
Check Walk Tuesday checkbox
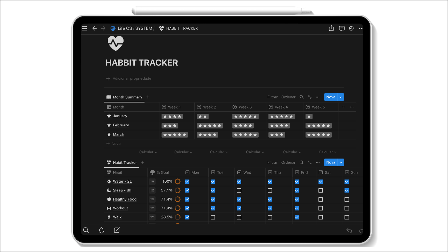[x=213, y=217]
